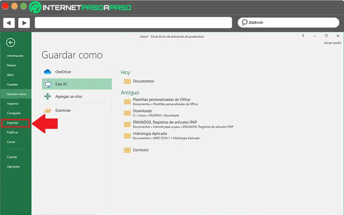The image size is (344, 215).
Task: Click the back arrow circle in Excel backstage
Action: tap(10, 42)
